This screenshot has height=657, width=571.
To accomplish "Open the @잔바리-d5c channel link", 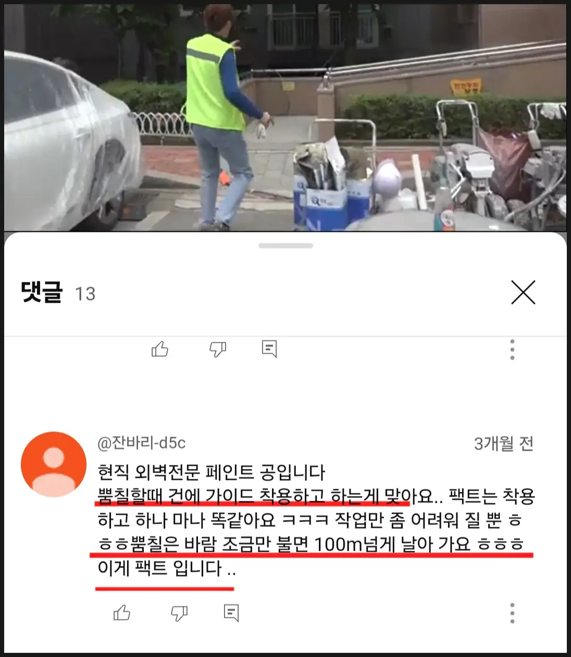I will [x=141, y=443].
